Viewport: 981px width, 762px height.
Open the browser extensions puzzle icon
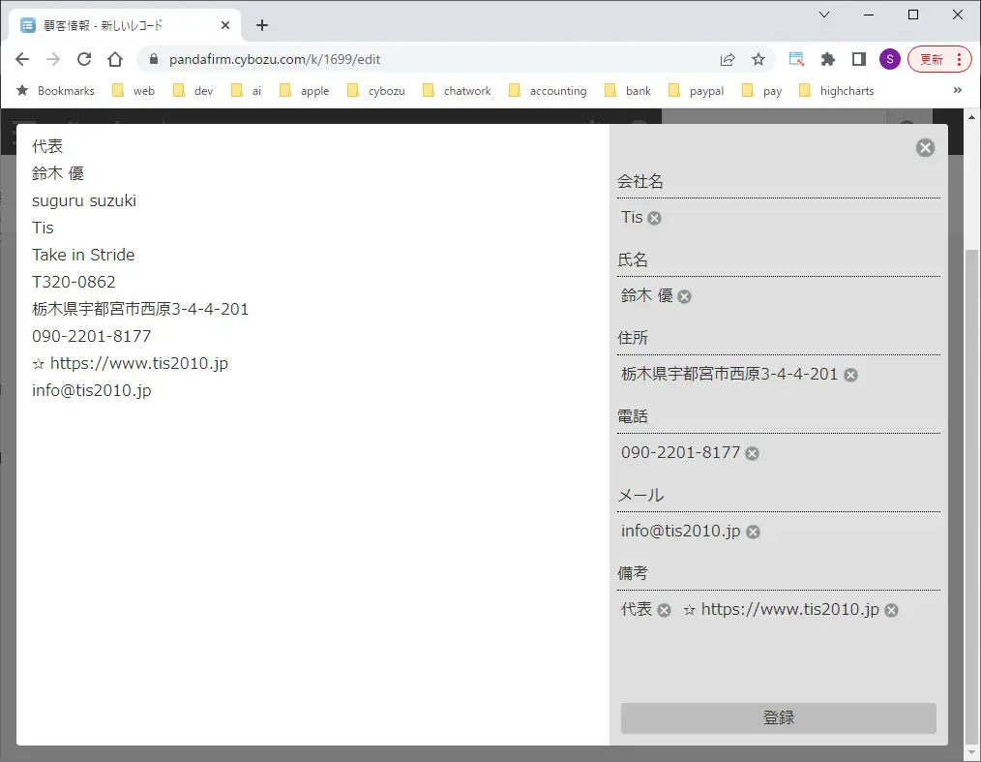point(827,59)
